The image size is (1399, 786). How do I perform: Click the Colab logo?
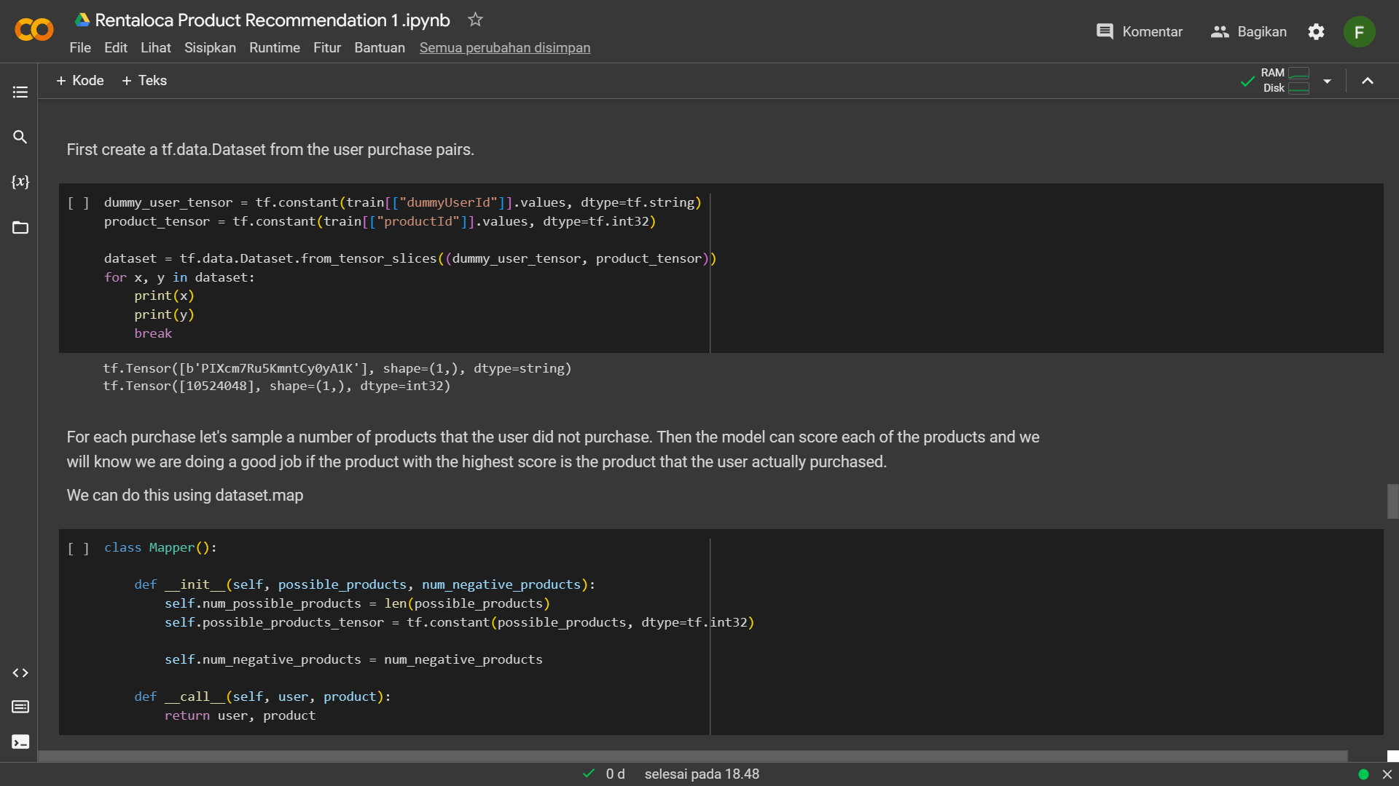[33, 30]
